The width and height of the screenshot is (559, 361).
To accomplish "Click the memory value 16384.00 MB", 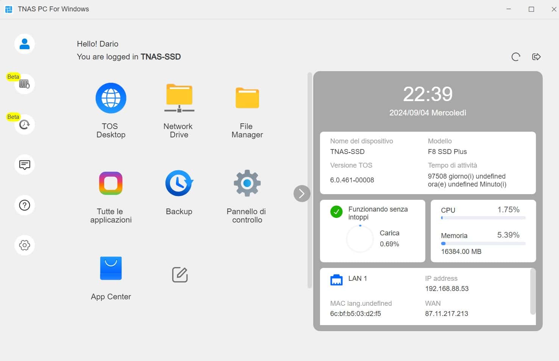I will [x=461, y=252].
